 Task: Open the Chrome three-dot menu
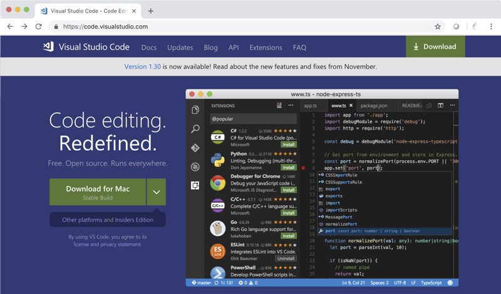click(491, 26)
